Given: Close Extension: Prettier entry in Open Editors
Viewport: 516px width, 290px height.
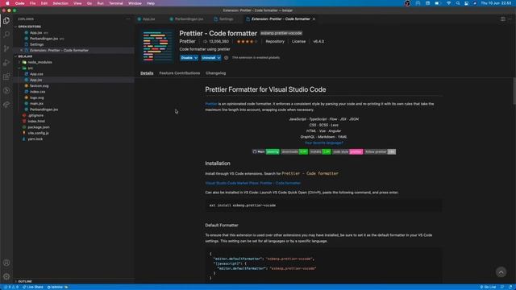Looking at the screenshot, I should click(x=22, y=50).
